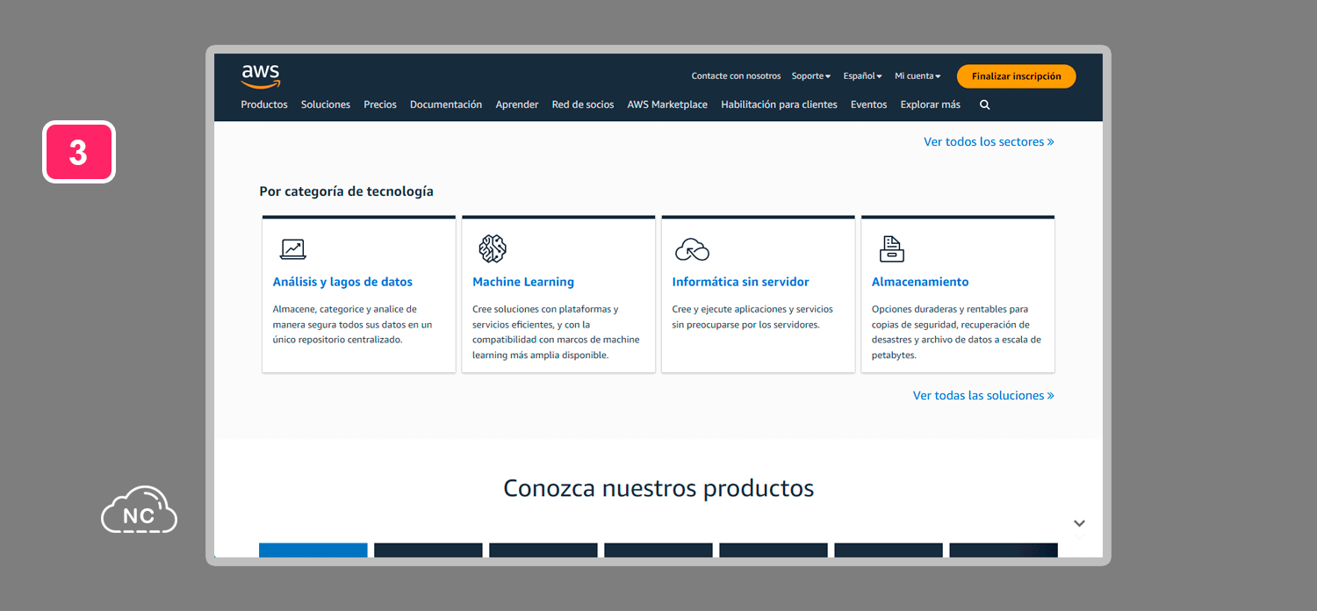Open the Informática sin servidor link
Screen dimensions: 1317x611
tap(740, 282)
